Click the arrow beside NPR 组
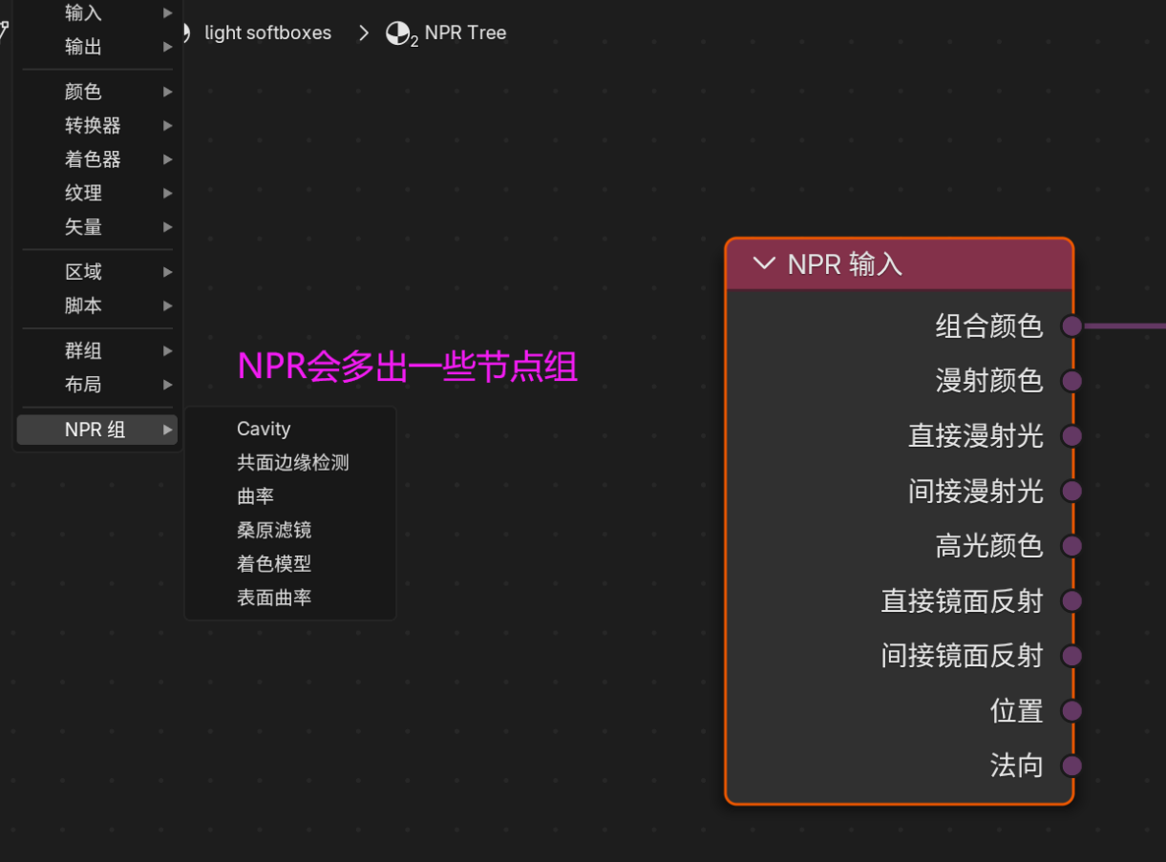The image size is (1166, 862). (x=167, y=430)
